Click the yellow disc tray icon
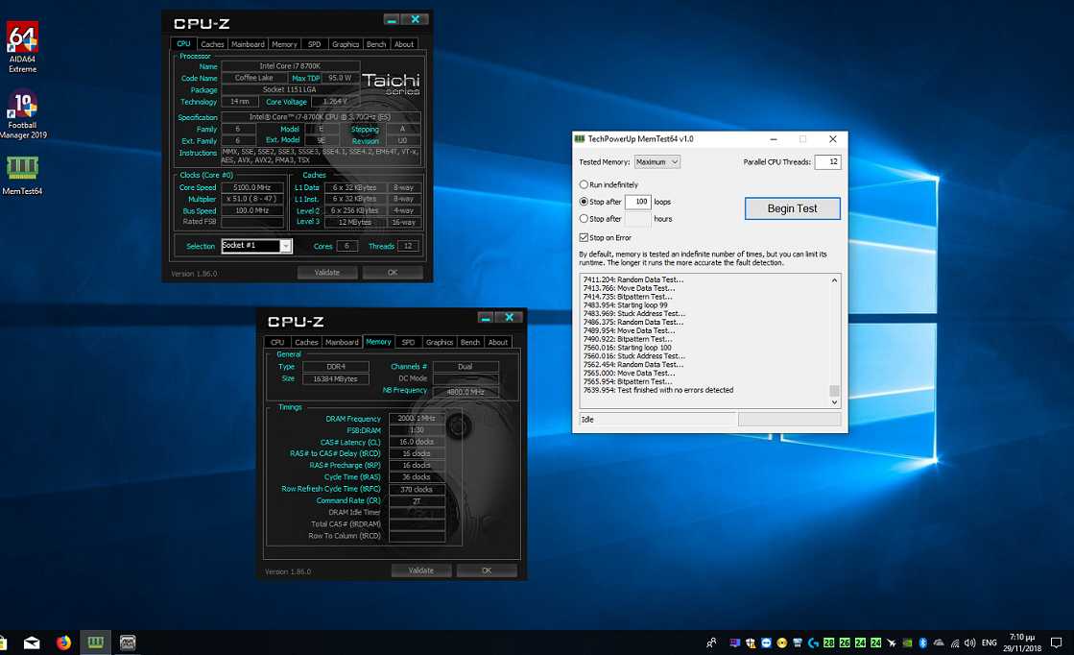Viewport: 1074px width, 655px height. pos(781,643)
